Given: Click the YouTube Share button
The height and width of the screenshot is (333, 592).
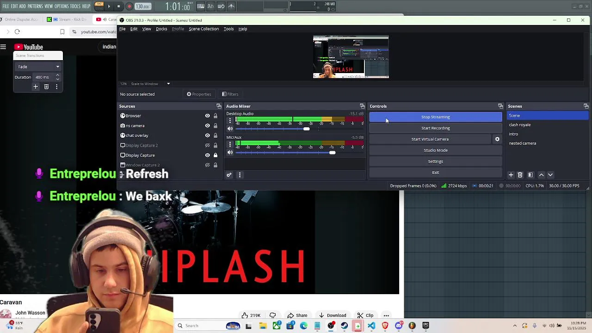Looking at the screenshot, I should coord(297,315).
